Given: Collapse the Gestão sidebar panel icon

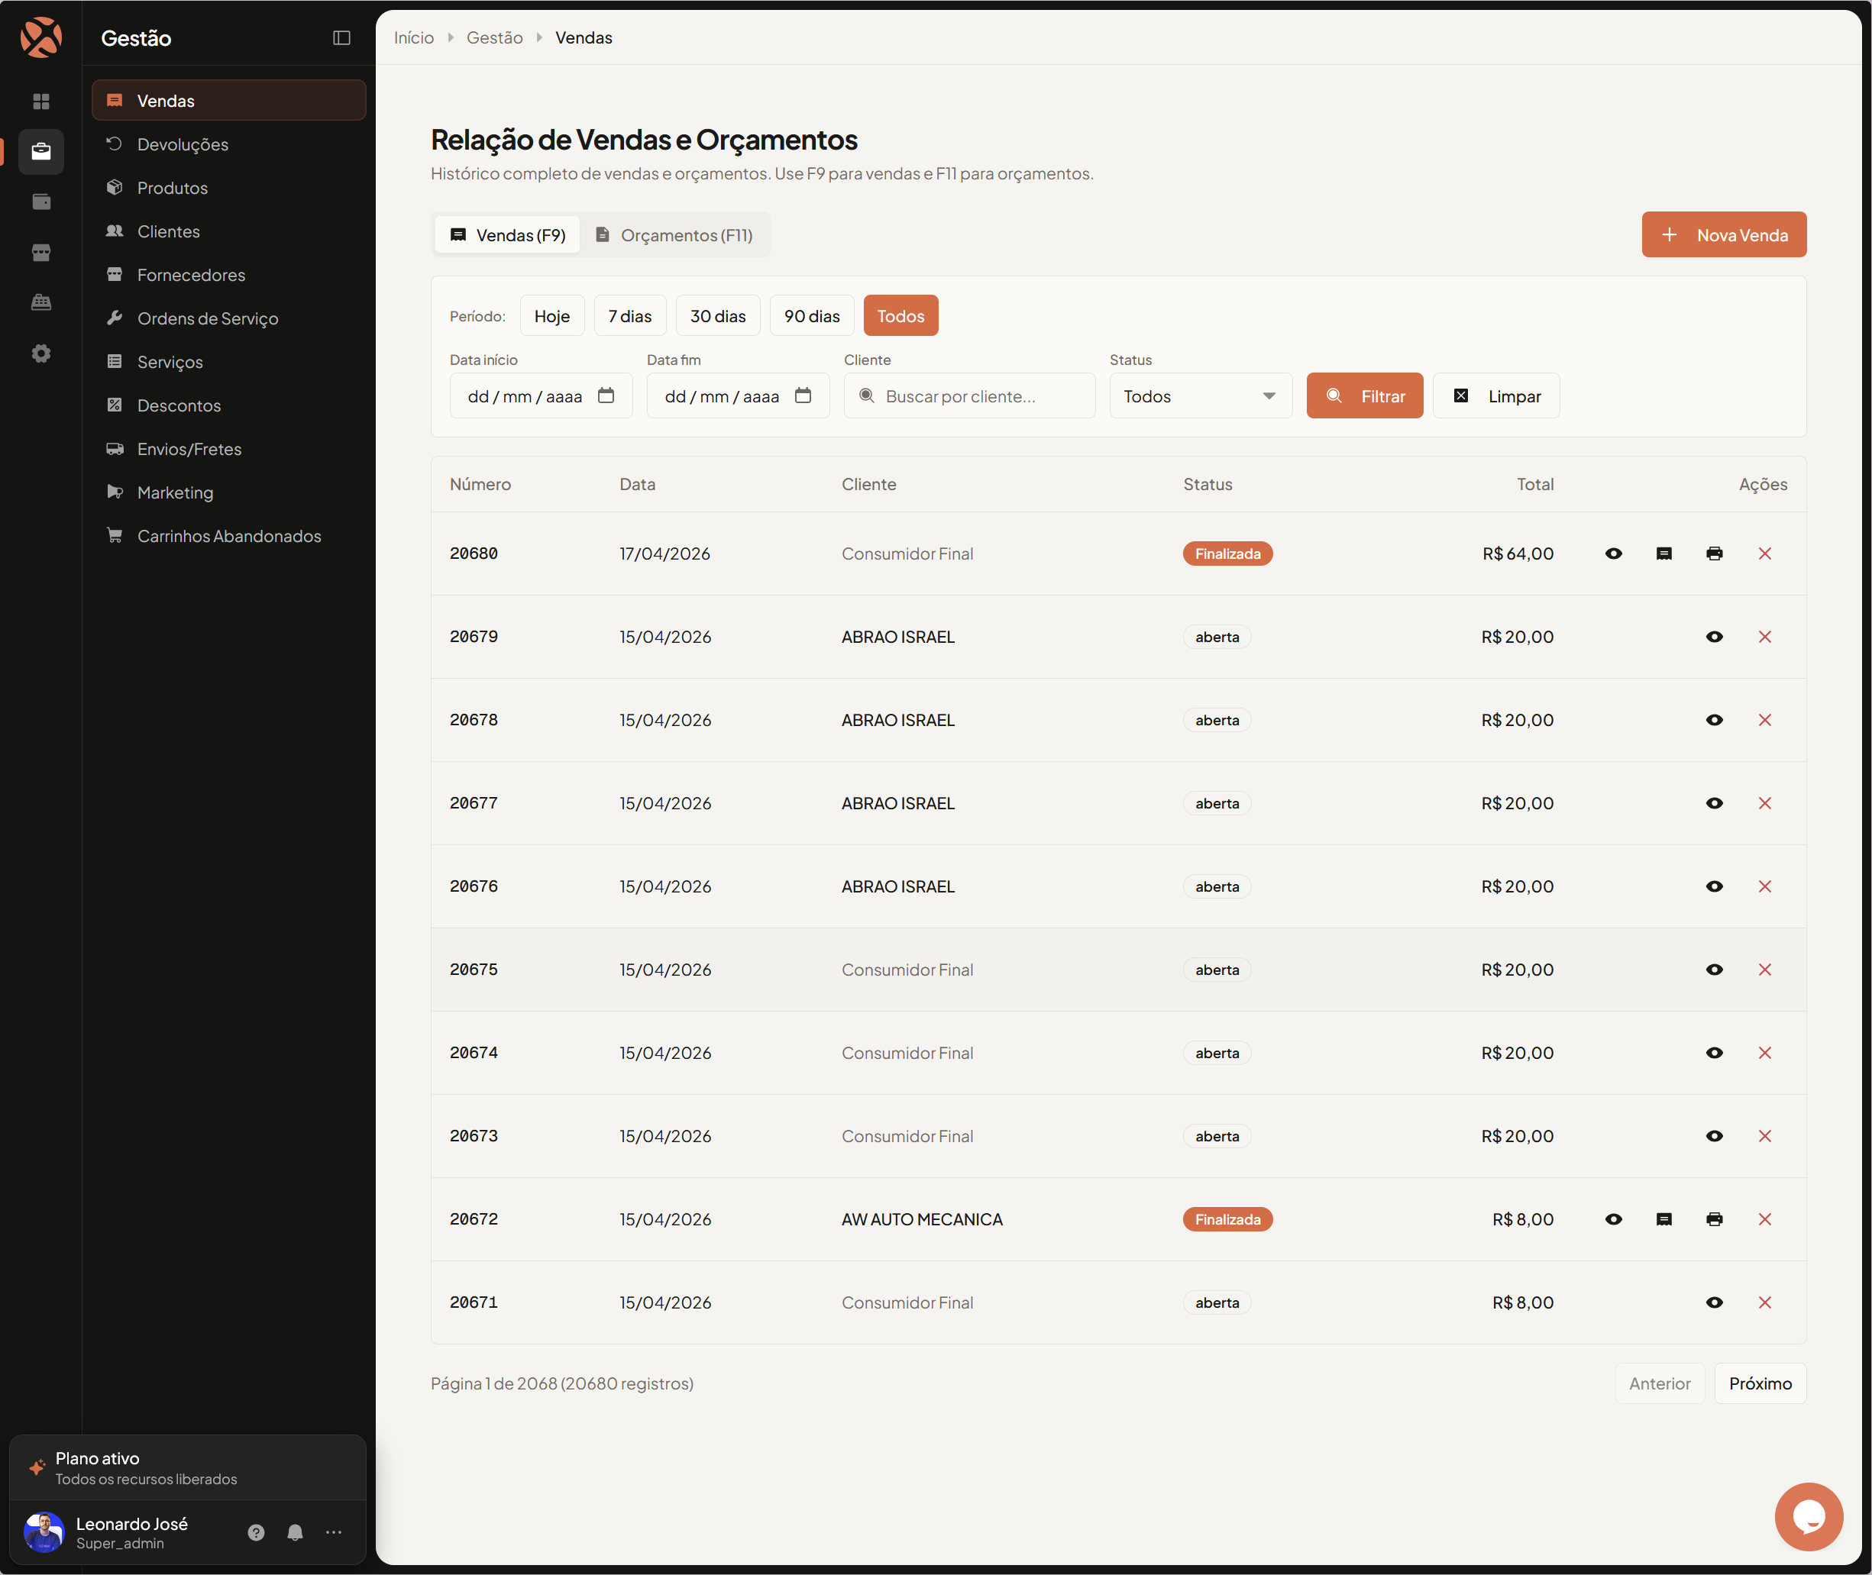Looking at the screenshot, I should (341, 37).
